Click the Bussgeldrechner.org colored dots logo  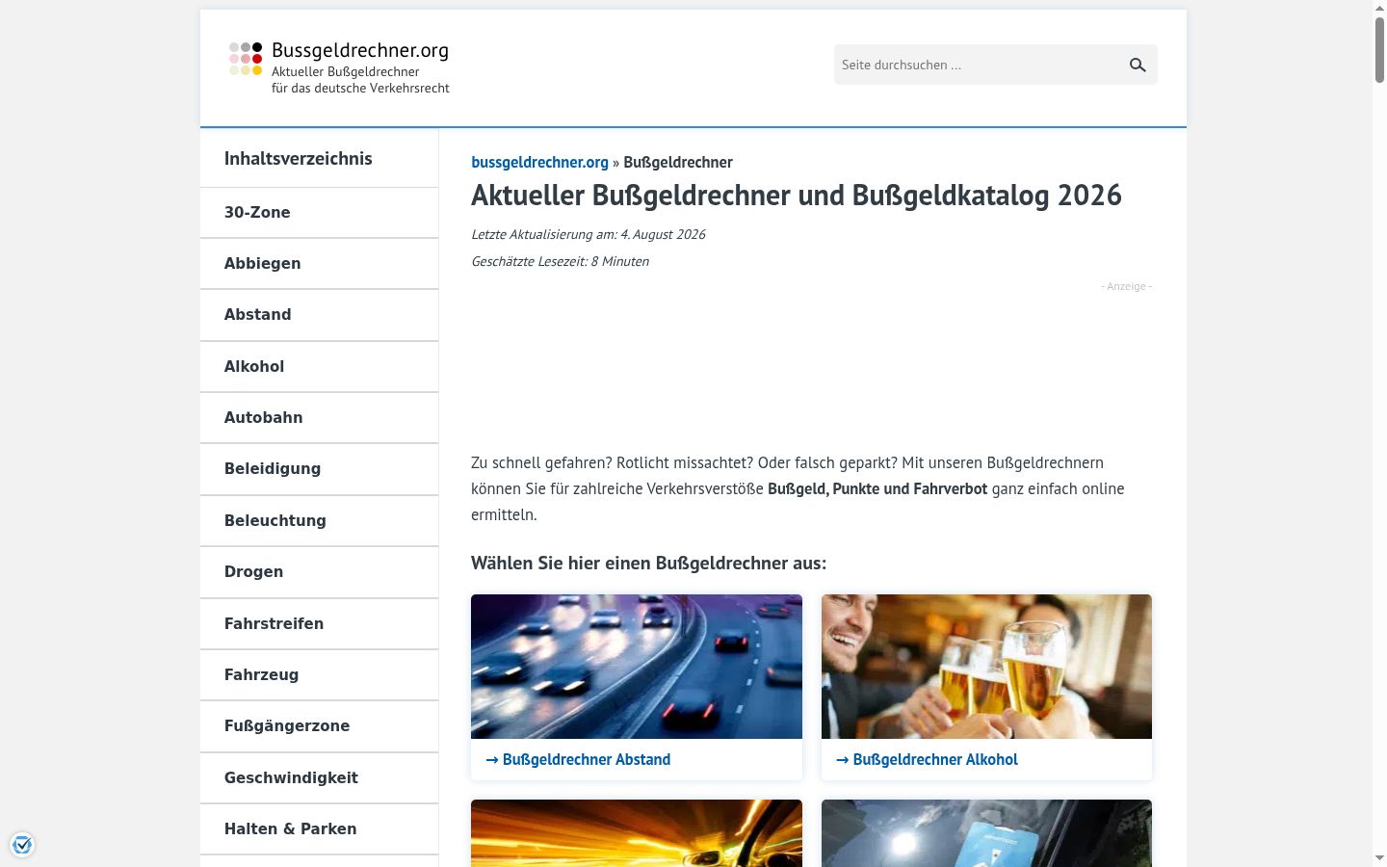click(x=246, y=59)
